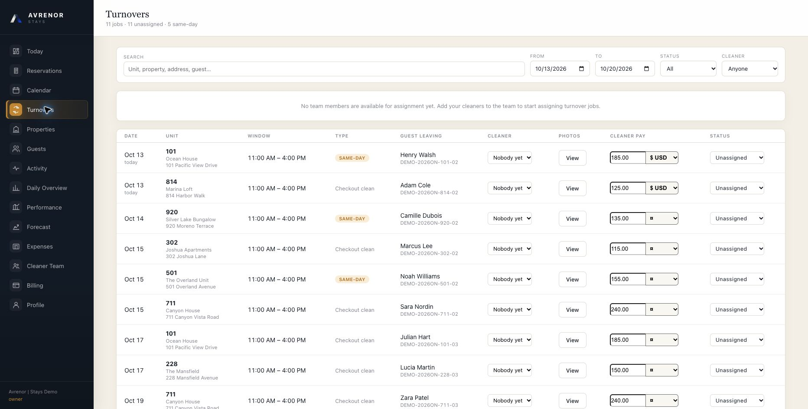Image resolution: width=808 pixels, height=409 pixels.
Task: Open the Status filter dropdown
Action: click(688, 69)
